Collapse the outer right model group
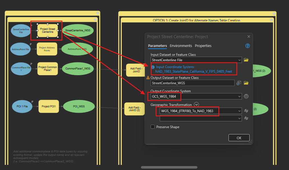 [x=274, y=14]
